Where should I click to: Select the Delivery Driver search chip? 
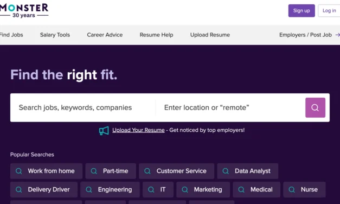click(44, 189)
